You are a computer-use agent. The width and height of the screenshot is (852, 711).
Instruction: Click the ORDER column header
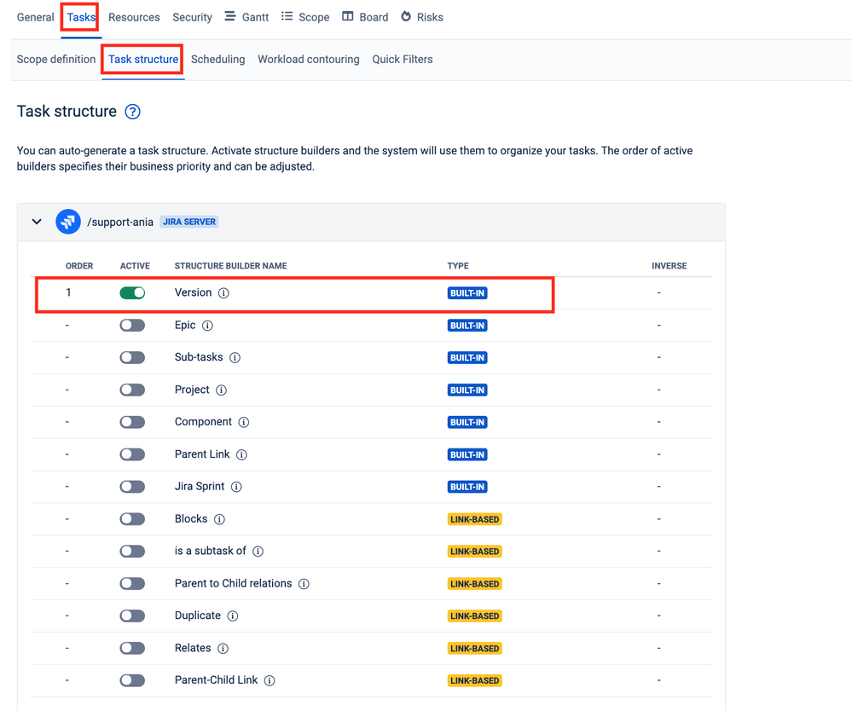coord(79,266)
